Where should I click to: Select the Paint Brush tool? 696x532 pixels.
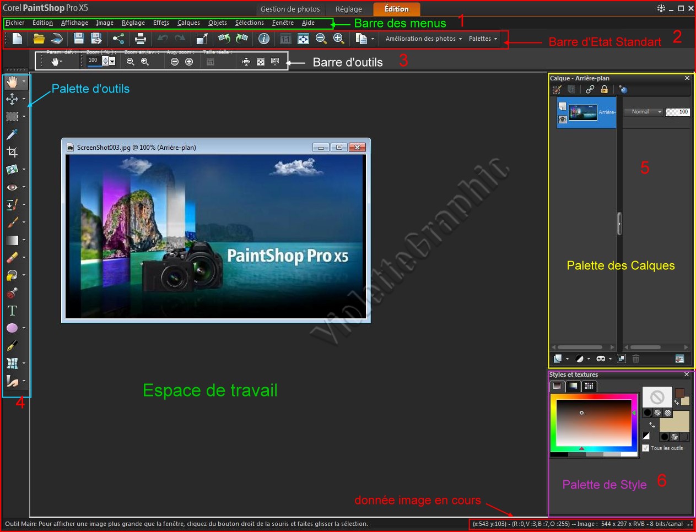click(x=12, y=222)
